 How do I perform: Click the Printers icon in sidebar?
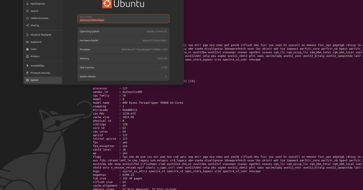tap(28, 56)
